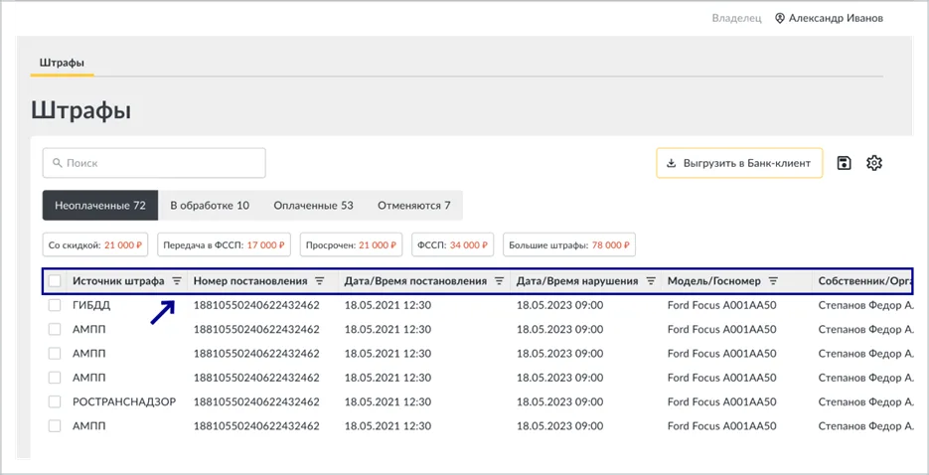The height and width of the screenshot is (475, 929).
Task: Open filter for Источник штрафа column
Action: 177,281
